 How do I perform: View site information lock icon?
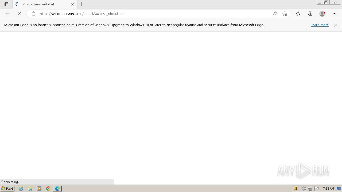pos(34,14)
